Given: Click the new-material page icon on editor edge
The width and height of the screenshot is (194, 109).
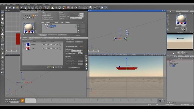Looking at the screenshot, I should point(86,64).
